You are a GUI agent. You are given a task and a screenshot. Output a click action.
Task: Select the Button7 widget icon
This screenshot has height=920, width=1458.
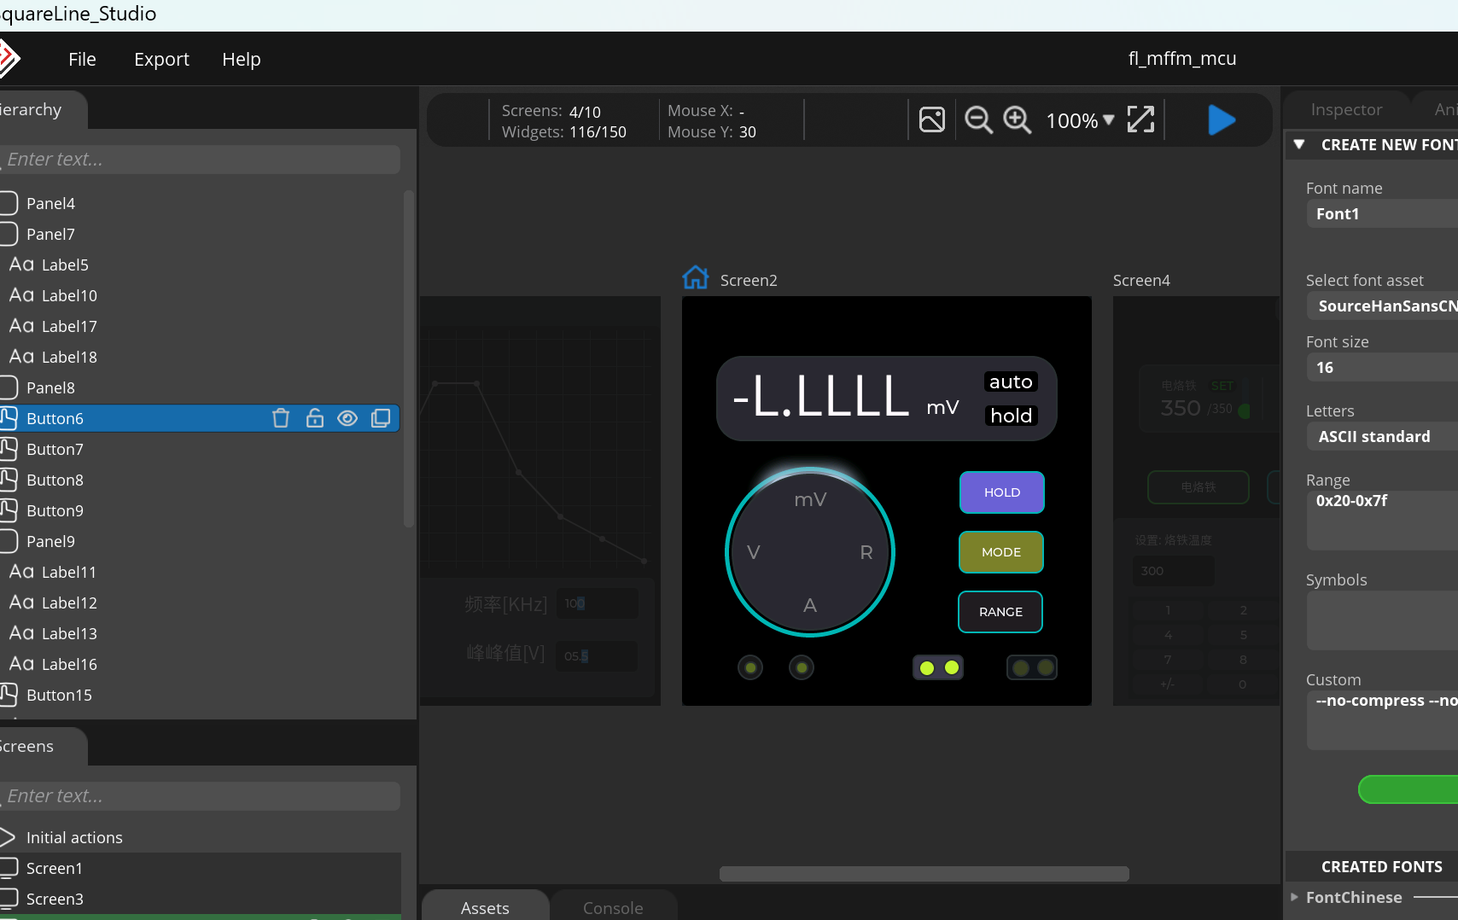(x=9, y=449)
